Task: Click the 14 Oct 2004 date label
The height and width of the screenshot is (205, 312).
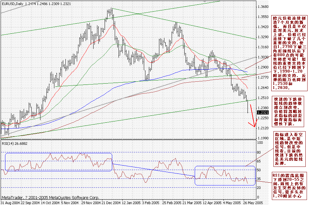Action: (x=50, y=203)
